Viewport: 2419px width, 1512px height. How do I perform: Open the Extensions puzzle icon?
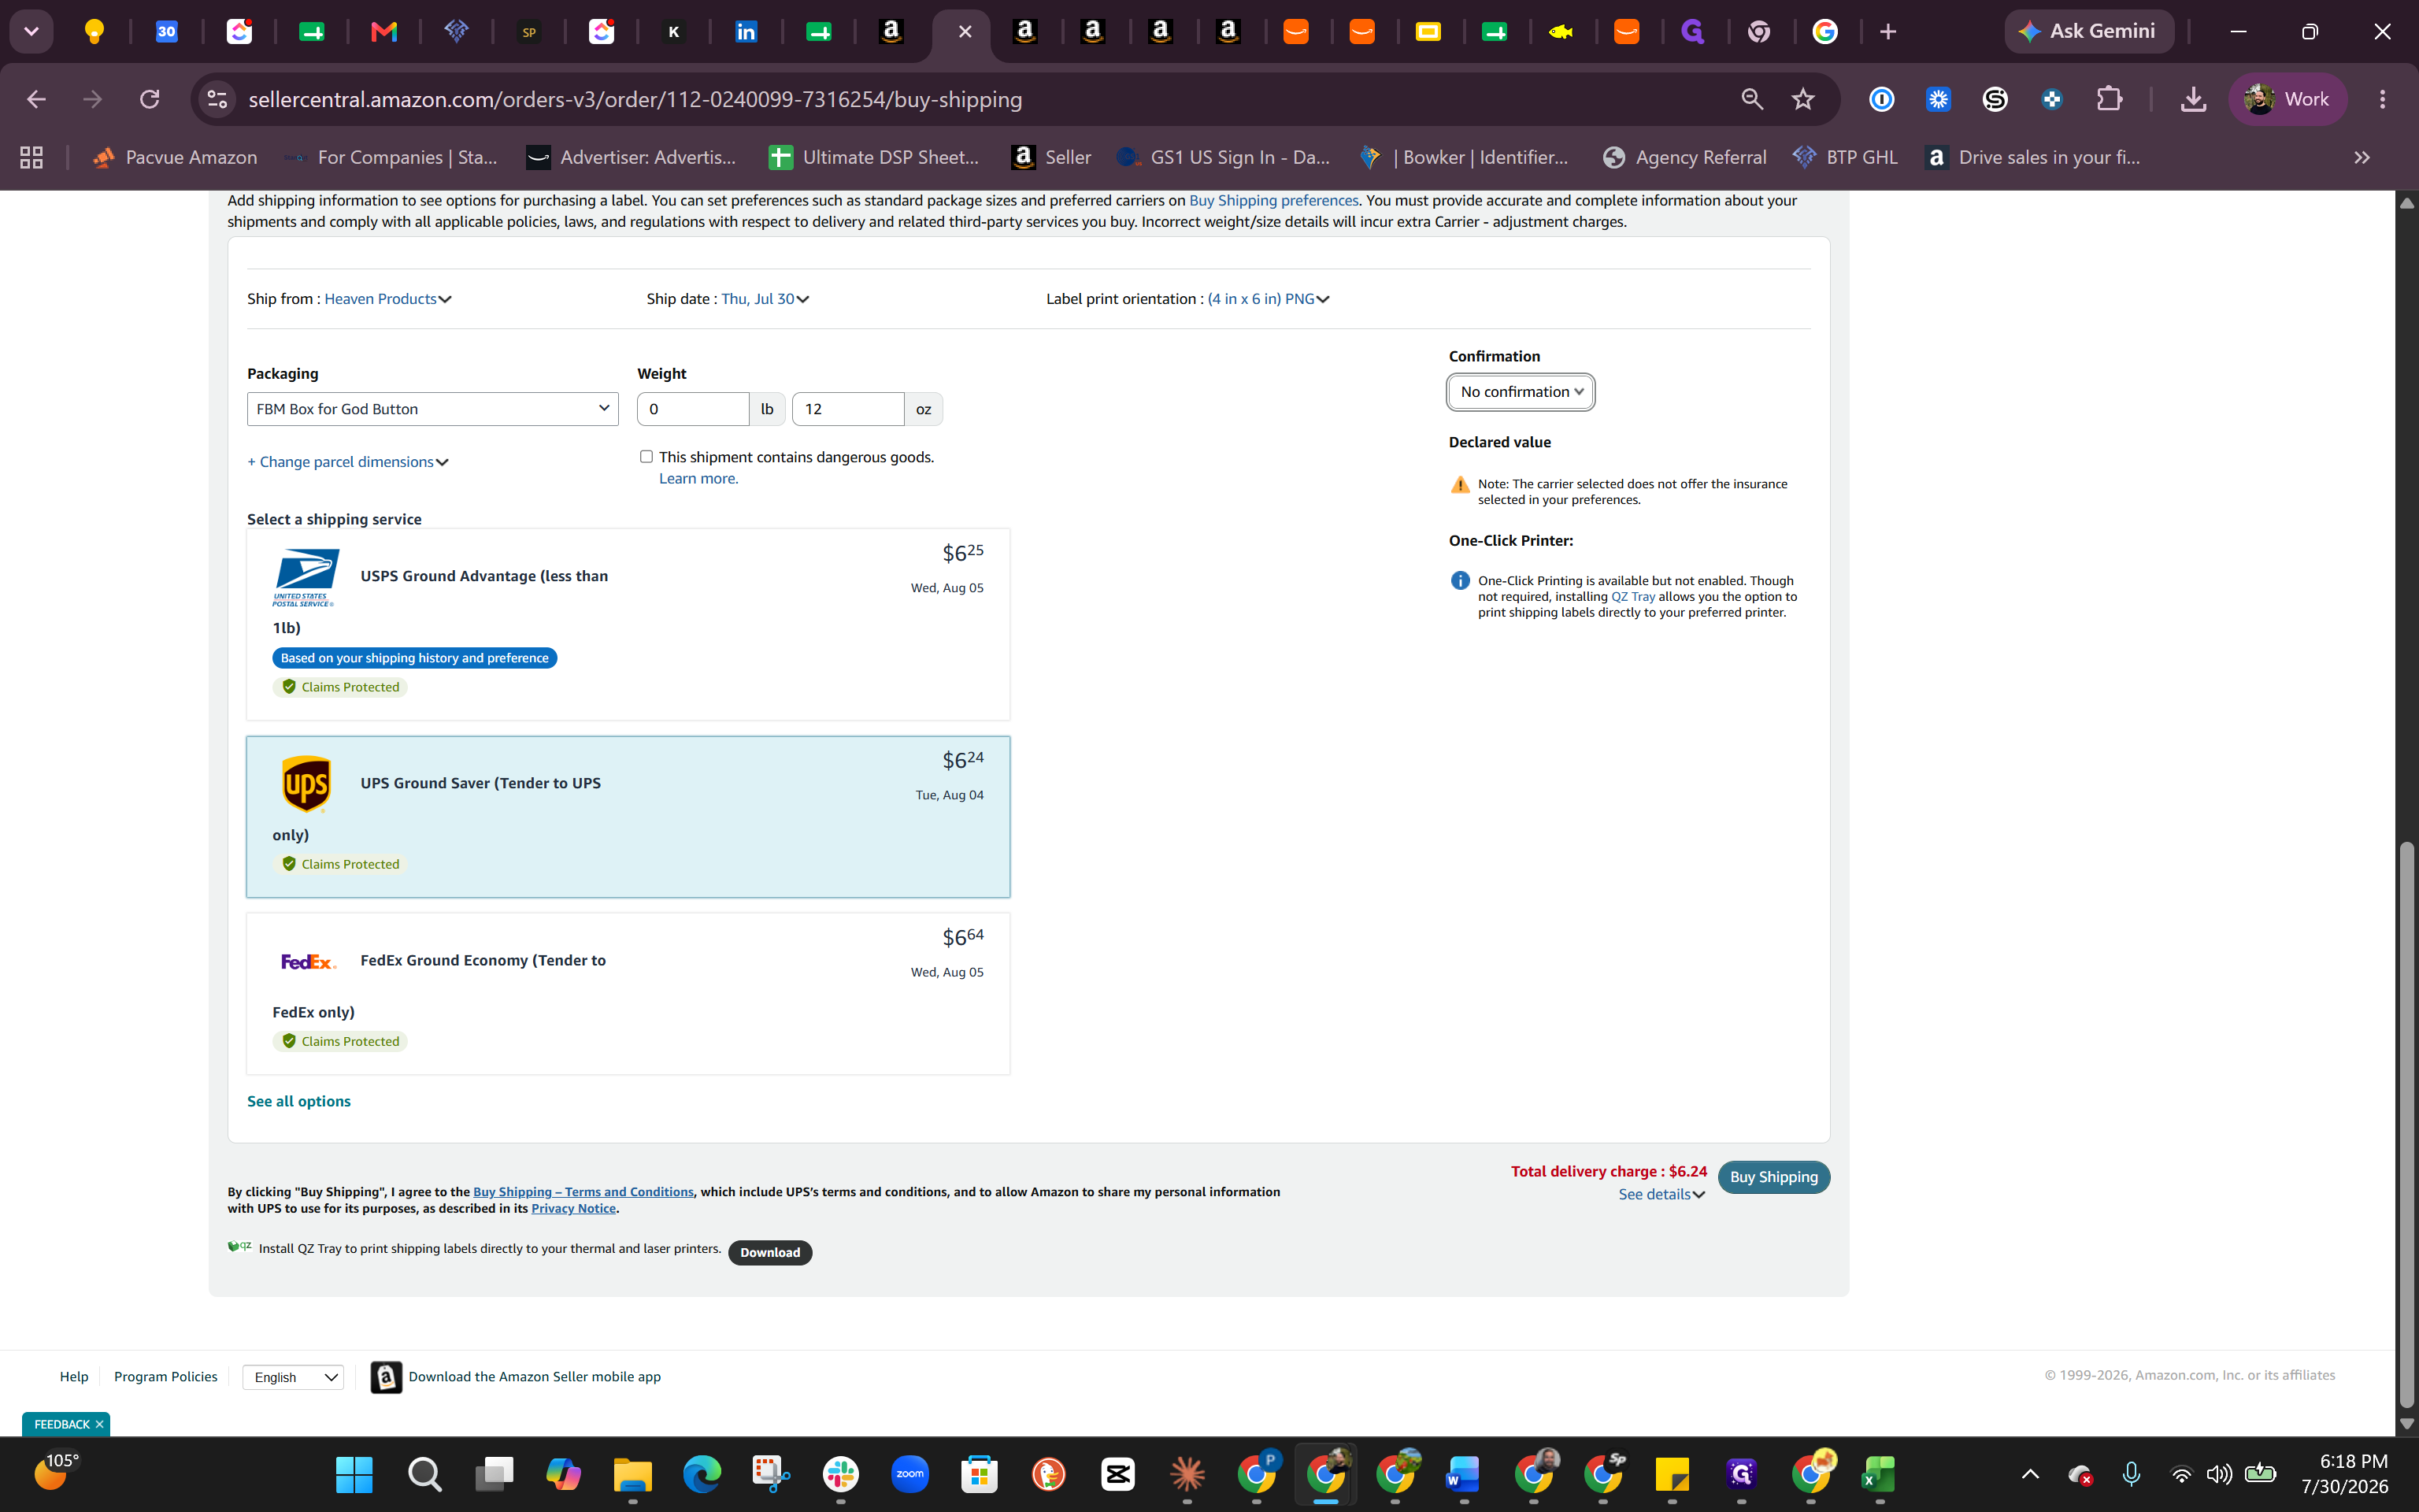tap(2109, 99)
